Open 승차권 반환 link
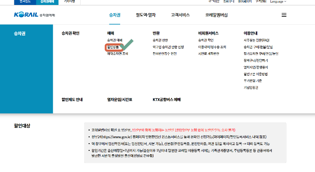This screenshot has width=315, height=172. click(x=160, y=40)
